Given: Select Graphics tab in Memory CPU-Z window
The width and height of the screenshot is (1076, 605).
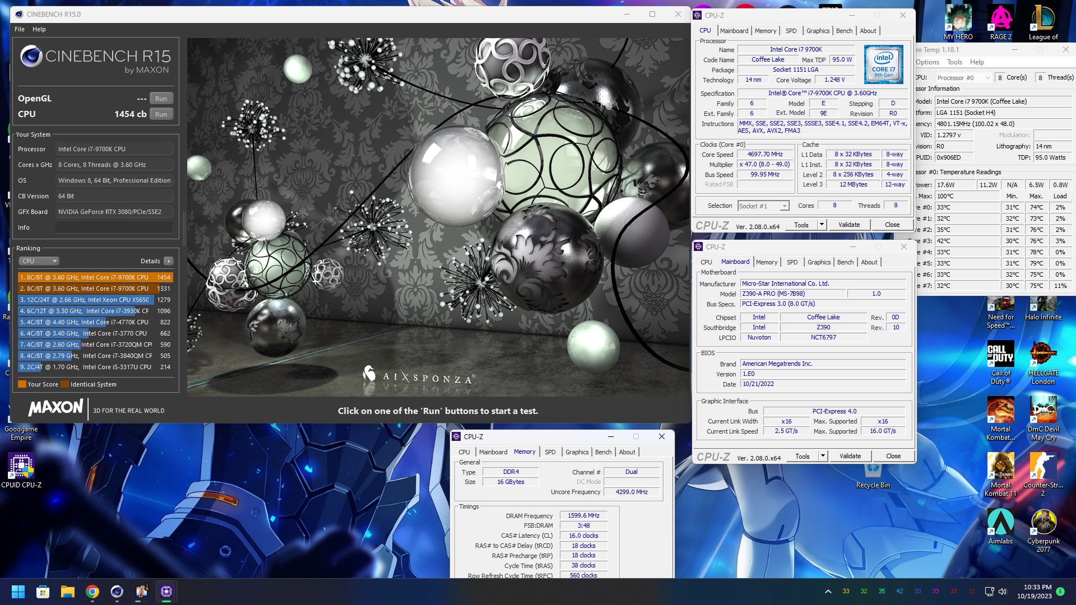Looking at the screenshot, I should click(x=577, y=452).
